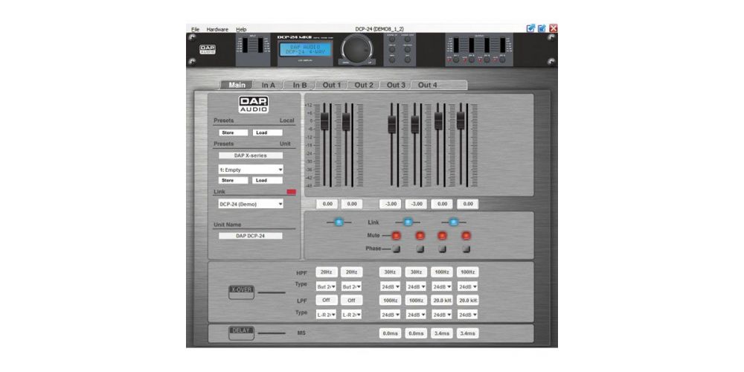Click the X-OVER section button
Viewport: 744px width, 372px height.
(x=241, y=292)
